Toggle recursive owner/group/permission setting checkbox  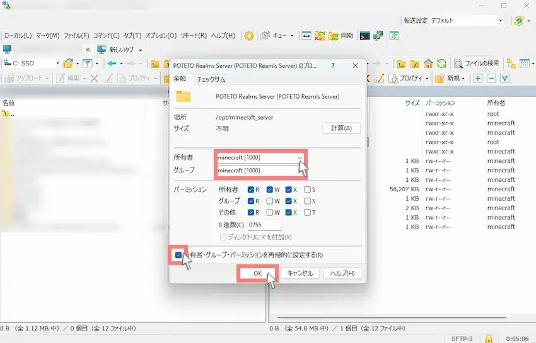[179, 255]
